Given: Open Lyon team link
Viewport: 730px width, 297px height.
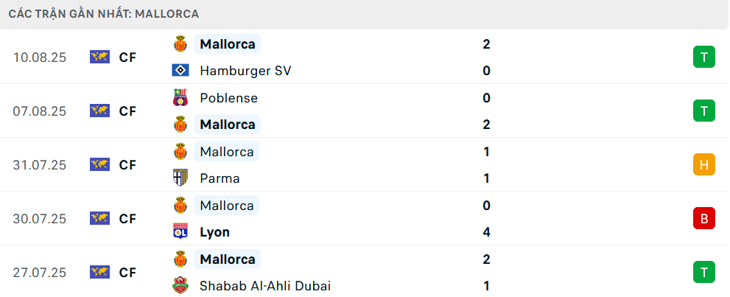Looking at the screenshot, I should pyautogui.click(x=214, y=232).
